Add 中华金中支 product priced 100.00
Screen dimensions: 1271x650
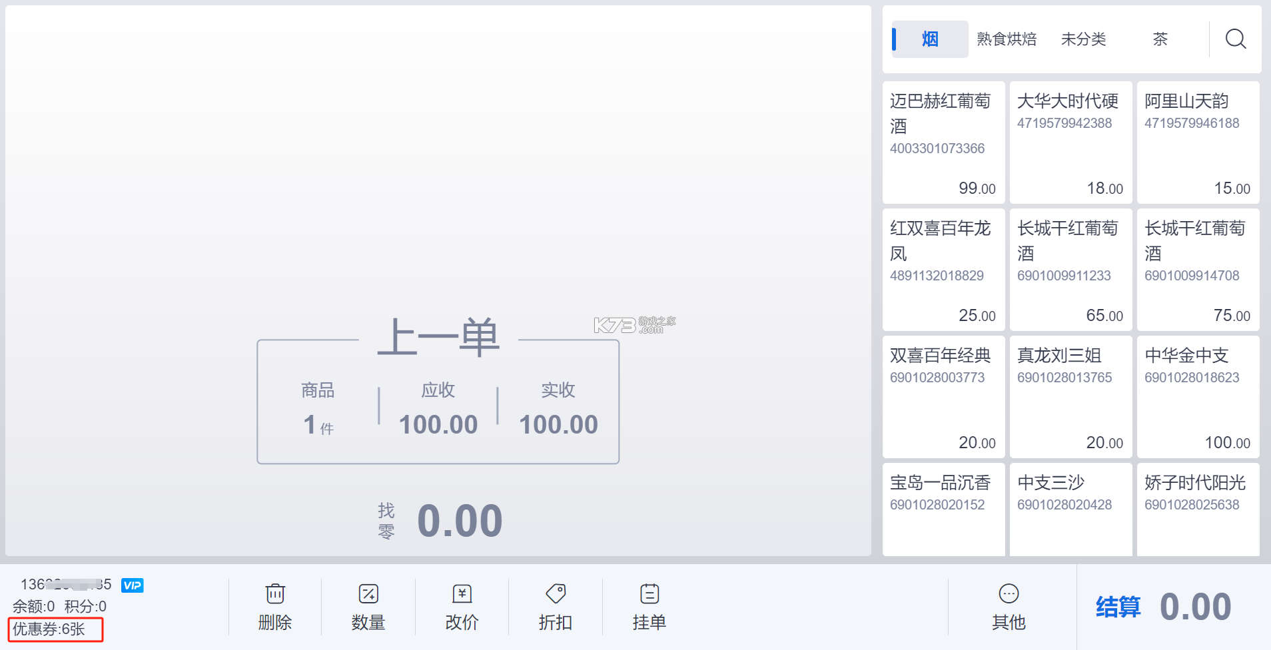pos(1198,397)
